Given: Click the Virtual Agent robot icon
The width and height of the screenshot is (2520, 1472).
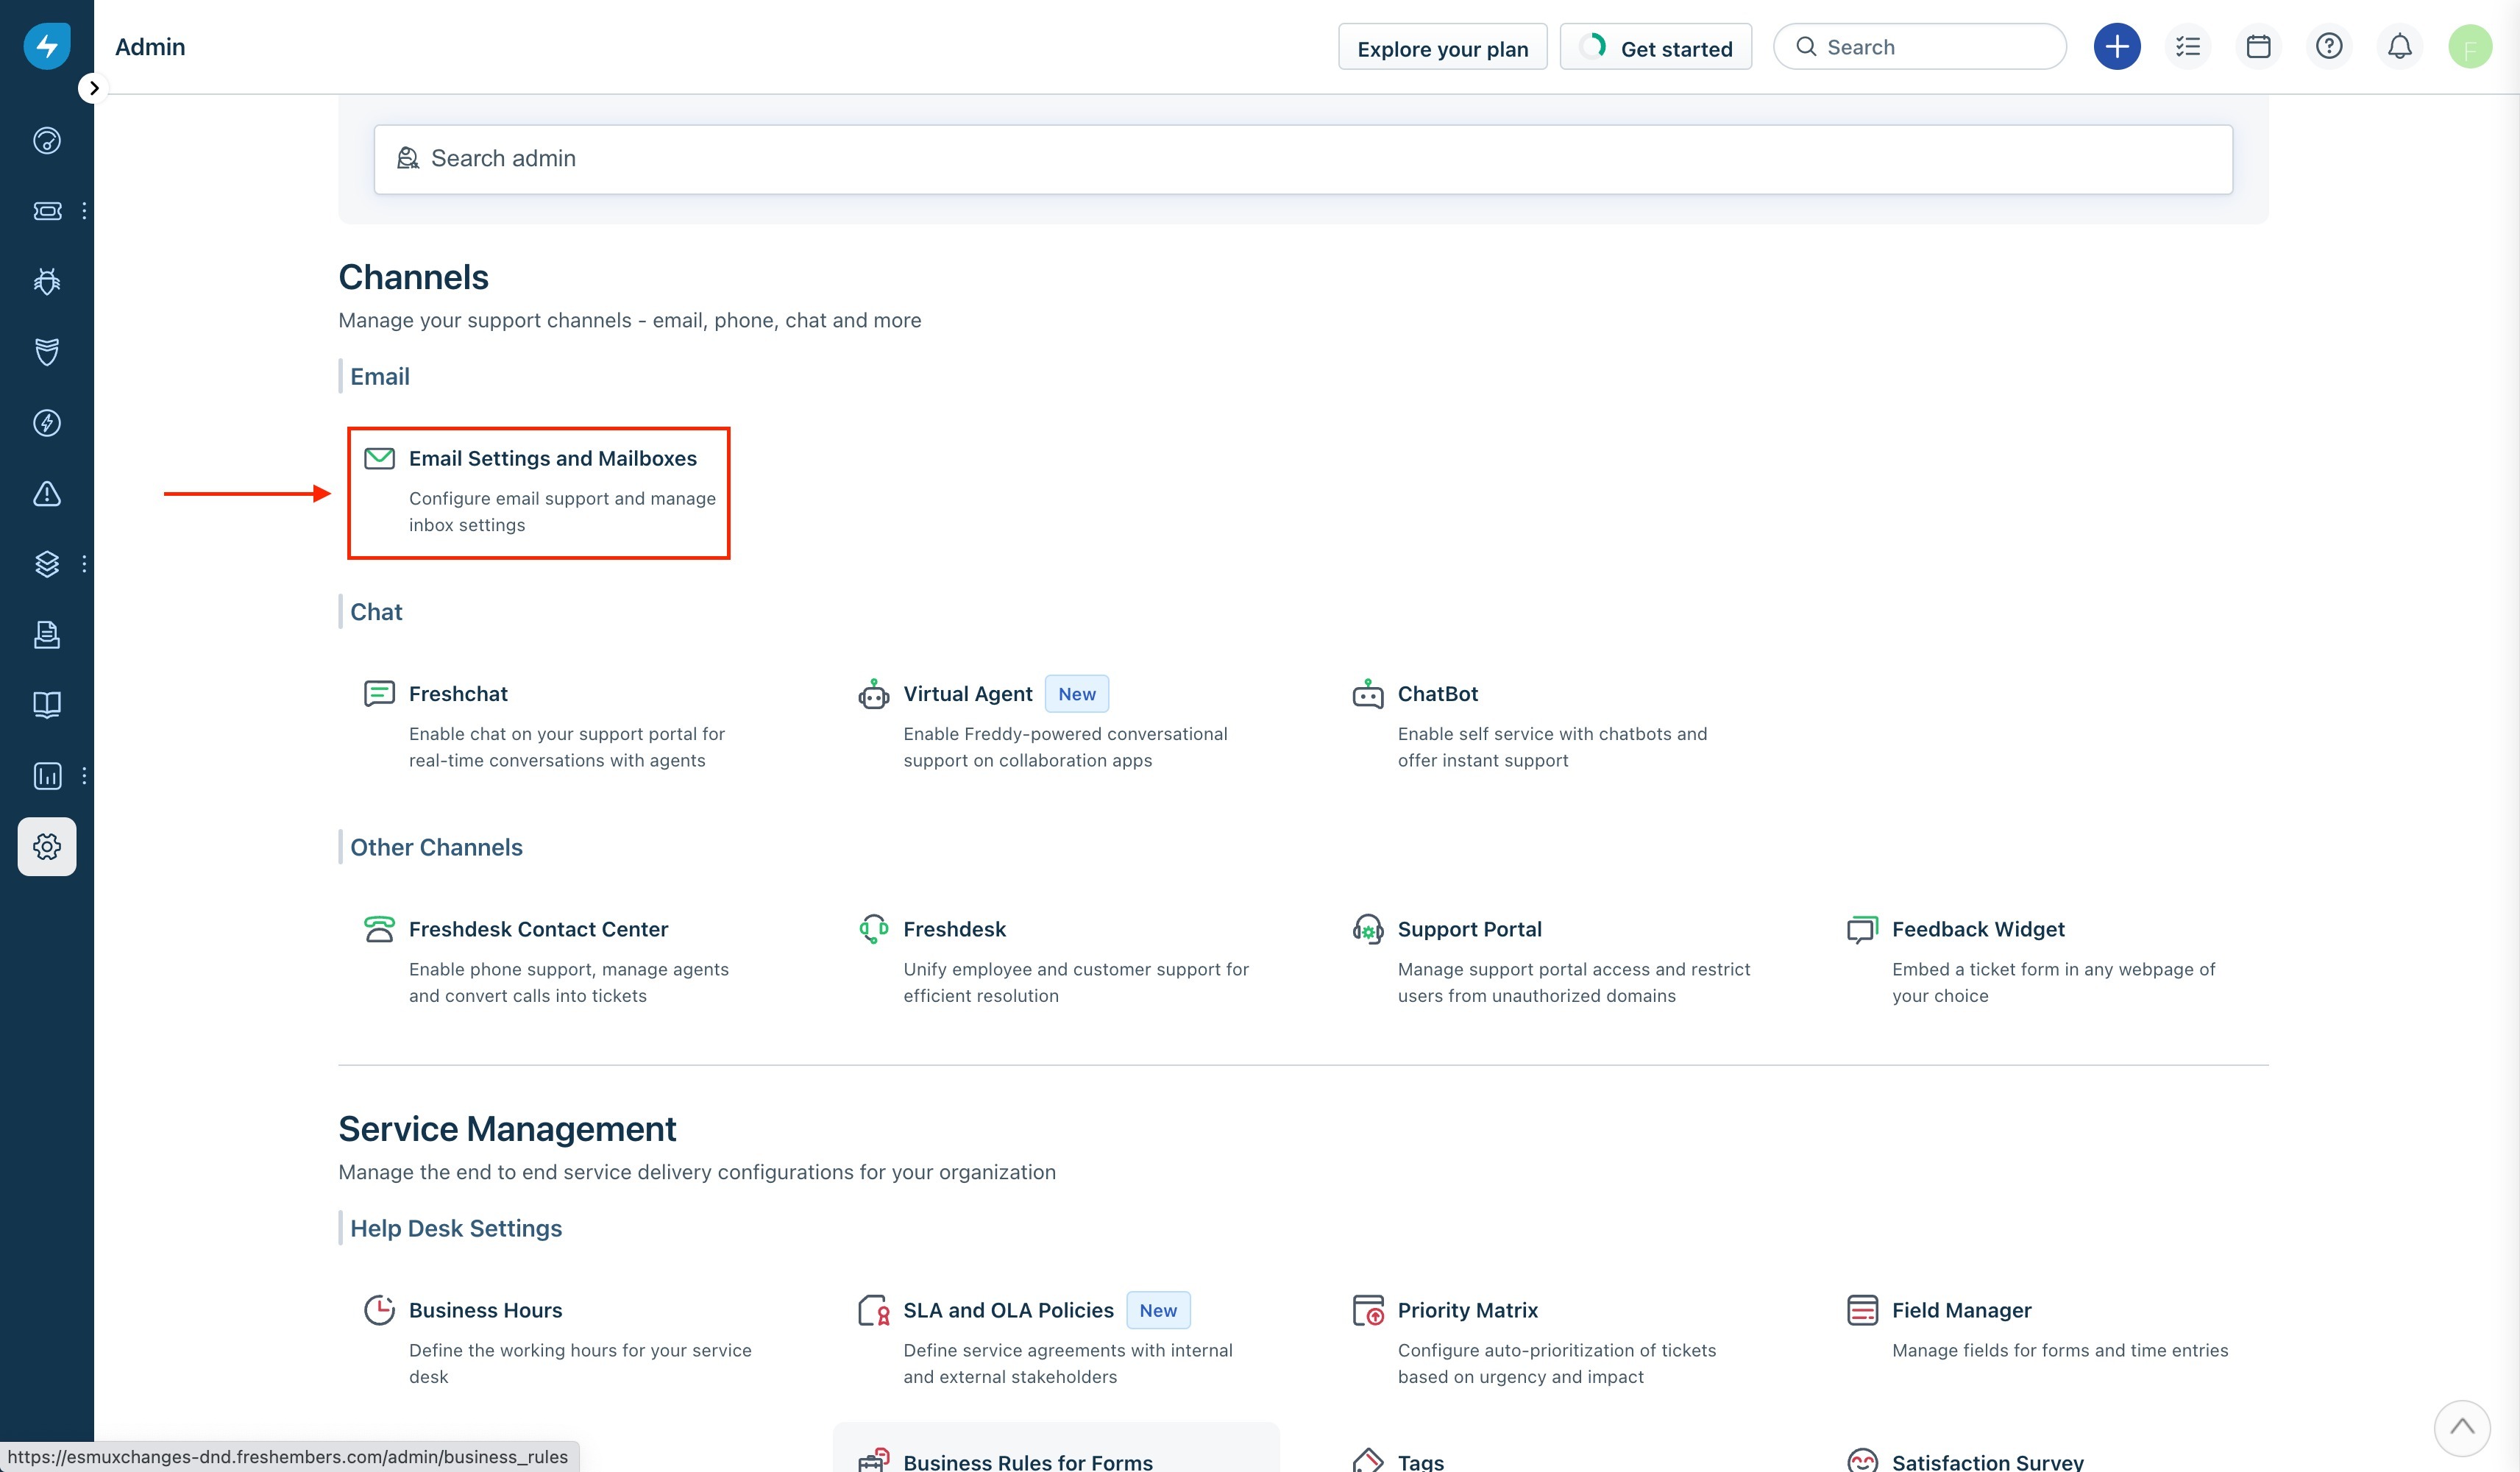Looking at the screenshot, I should [x=873, y=694].
